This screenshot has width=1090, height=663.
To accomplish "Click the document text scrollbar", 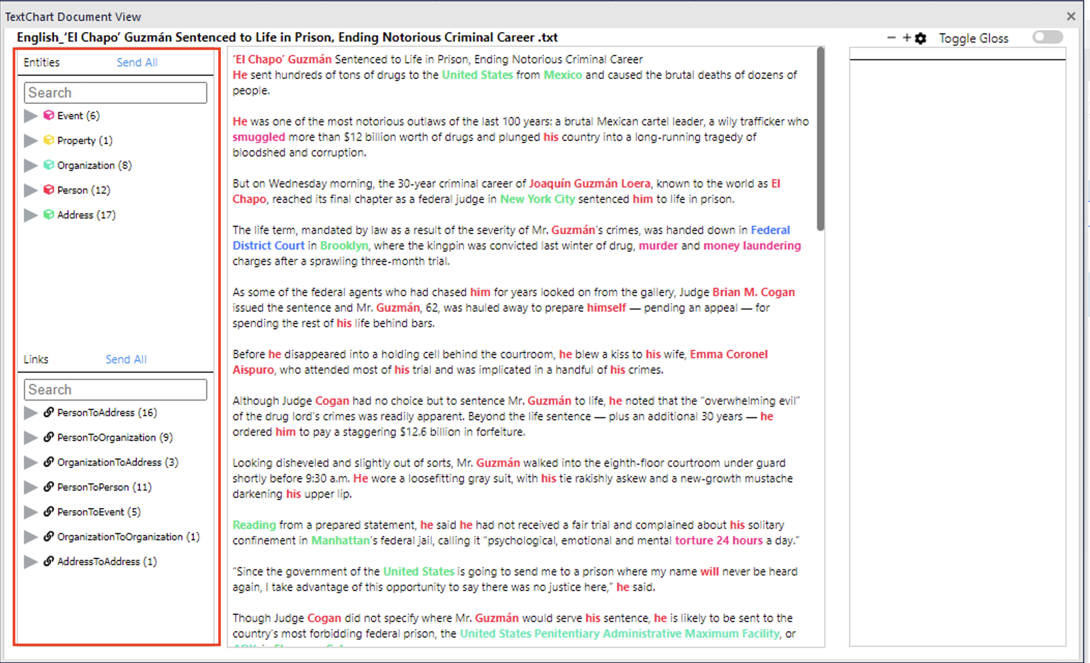I will click(x=820, y=135).
